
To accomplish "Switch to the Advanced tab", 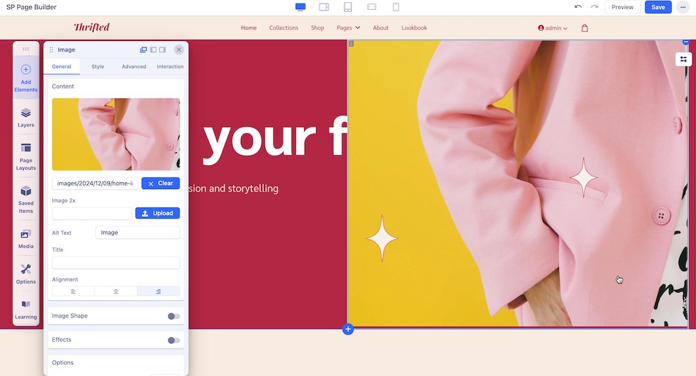I will 134,67.
